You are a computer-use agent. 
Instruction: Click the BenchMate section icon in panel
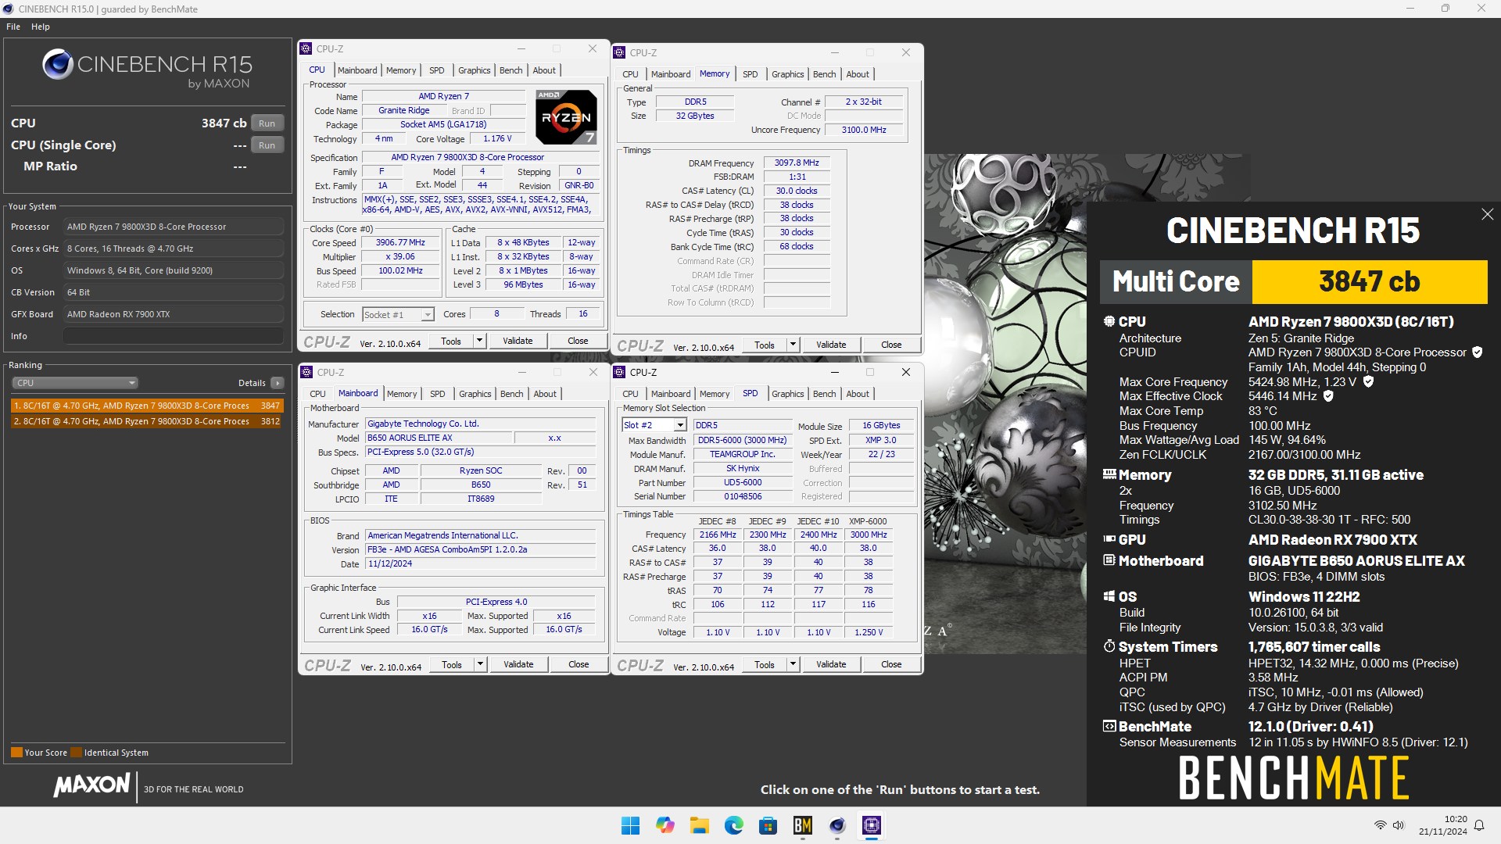(1109, 726)
